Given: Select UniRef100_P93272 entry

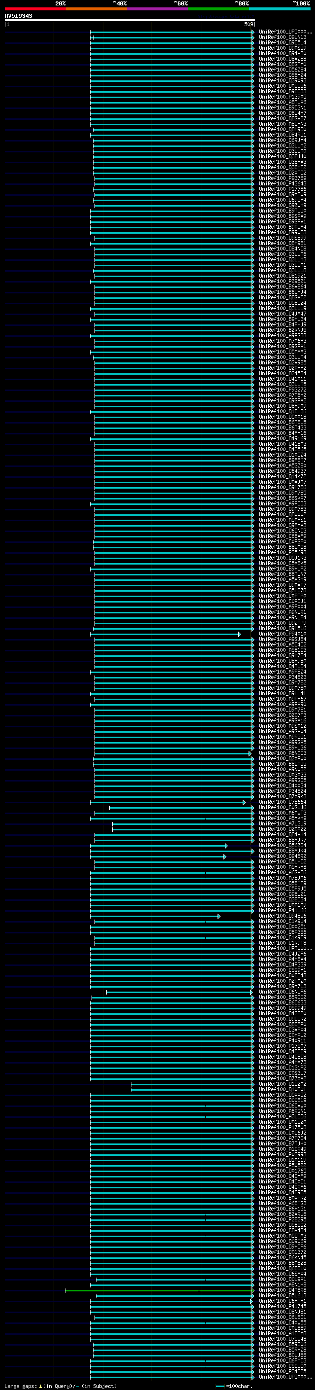Looking at the screenshot, I should [x=282, y=390].
